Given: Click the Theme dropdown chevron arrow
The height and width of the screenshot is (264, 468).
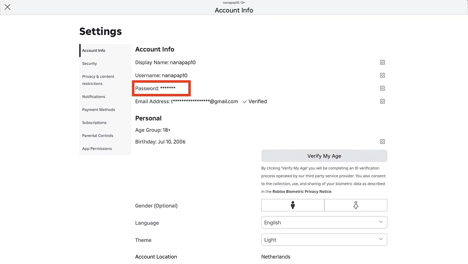Looking at the screenshot, I should [381, 239].
